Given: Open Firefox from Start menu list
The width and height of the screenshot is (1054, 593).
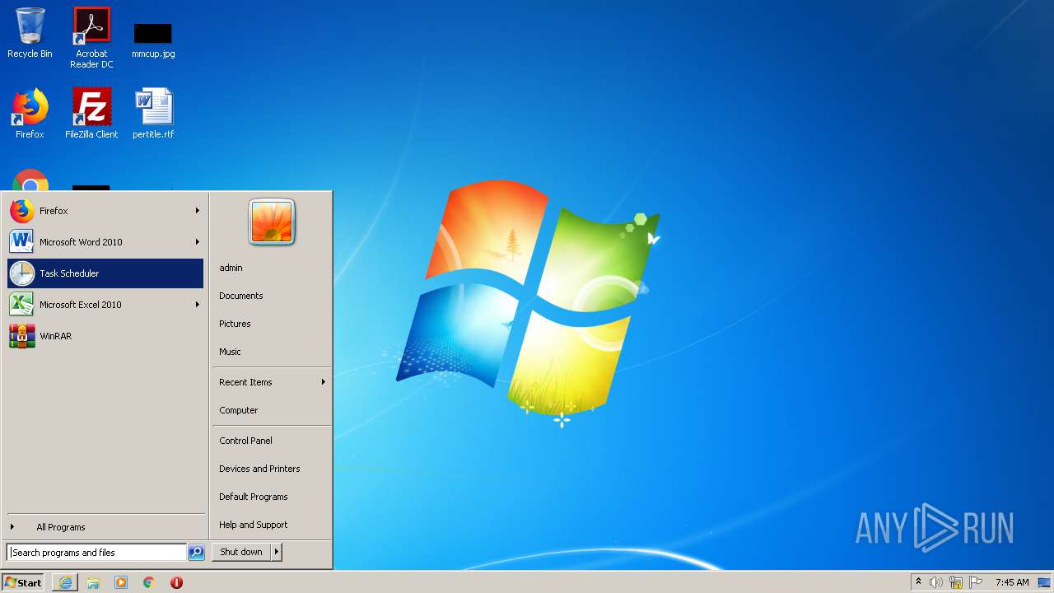Looking at the screenshot, I should click(x=105, y=211).
